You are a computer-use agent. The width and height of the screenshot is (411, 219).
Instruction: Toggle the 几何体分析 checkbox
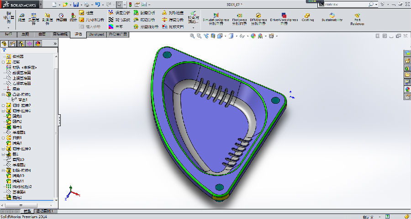(x=91, y=20)
